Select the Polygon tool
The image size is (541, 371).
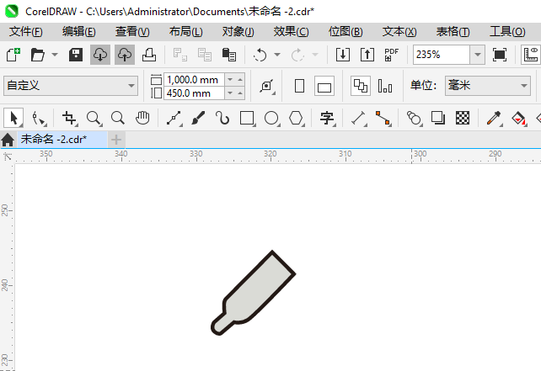point(296,118)
